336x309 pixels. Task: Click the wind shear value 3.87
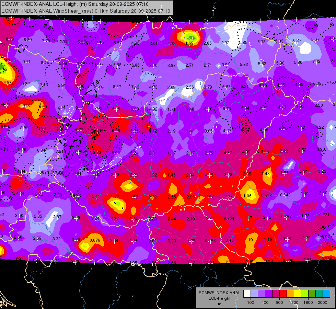[57, 217]
